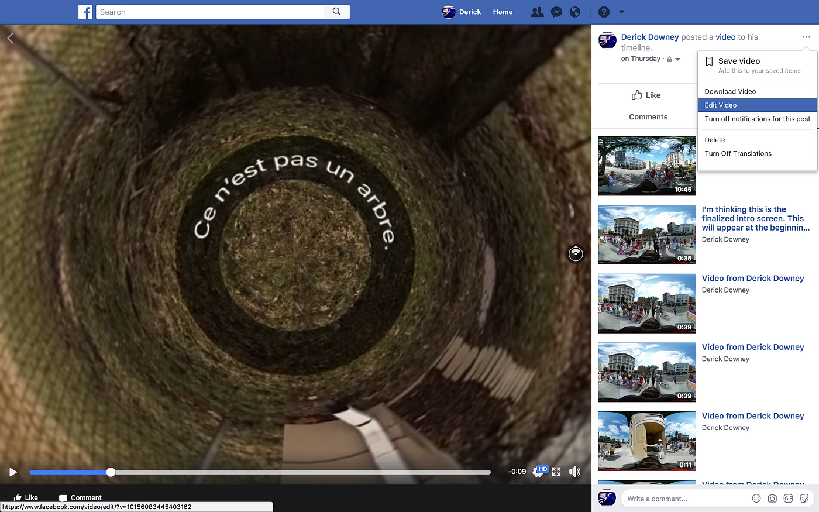819x512 pixels.
Task: Open the friend requests icon
Action: pos(537,12)
